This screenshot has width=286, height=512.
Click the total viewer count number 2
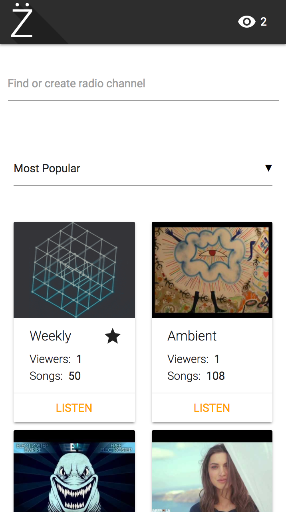tap(264, 22)
